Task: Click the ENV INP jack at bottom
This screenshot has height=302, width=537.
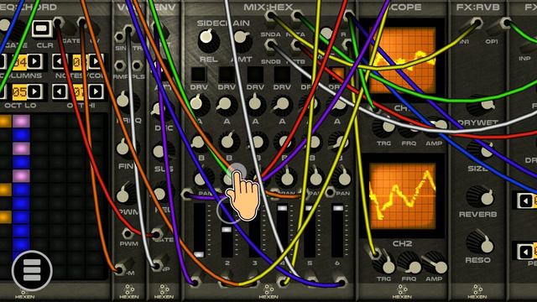Action: coord(157,265)
